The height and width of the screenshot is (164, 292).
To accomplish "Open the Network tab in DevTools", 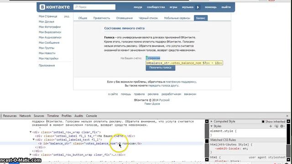I will coord(25,116).
